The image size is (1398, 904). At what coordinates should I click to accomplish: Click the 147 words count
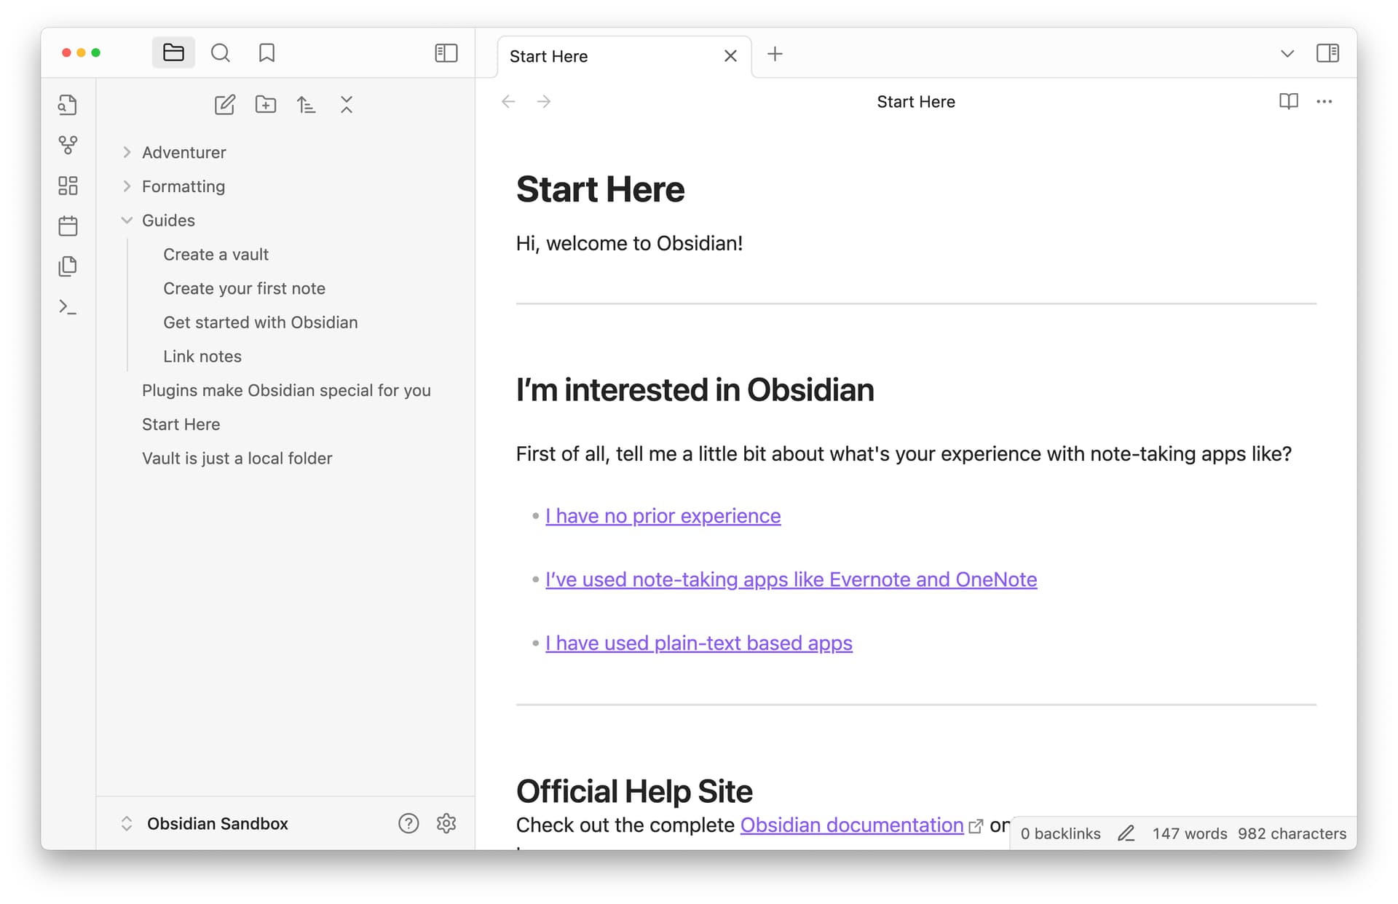1190,834
